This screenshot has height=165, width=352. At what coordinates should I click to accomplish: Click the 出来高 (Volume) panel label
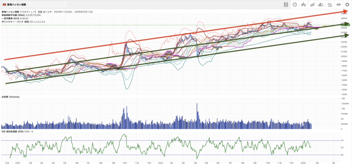(x=10, y=97)
